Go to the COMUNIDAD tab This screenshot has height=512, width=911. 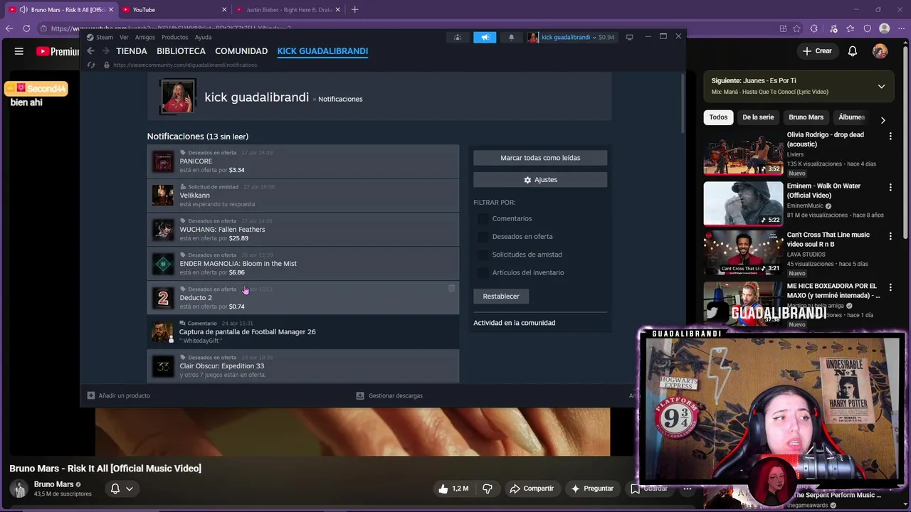(x=241, y=51)
